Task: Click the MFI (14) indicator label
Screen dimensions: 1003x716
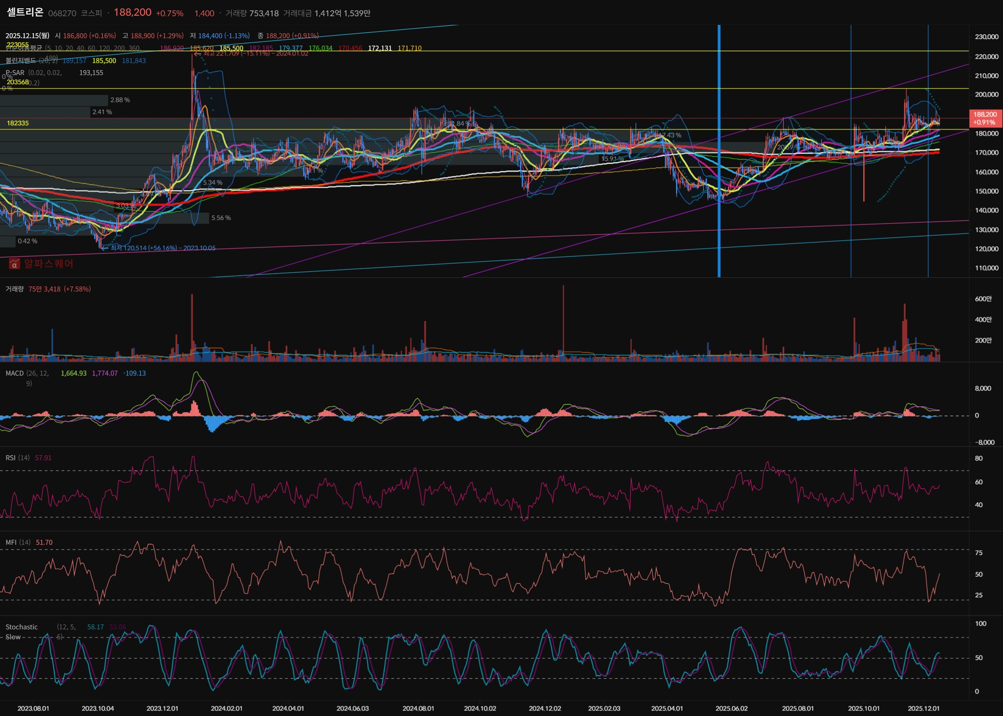Action: pyautogui.click(x=18, y=543)
